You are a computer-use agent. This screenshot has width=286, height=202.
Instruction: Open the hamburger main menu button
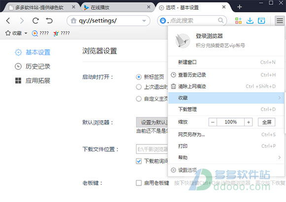(280, 21)
